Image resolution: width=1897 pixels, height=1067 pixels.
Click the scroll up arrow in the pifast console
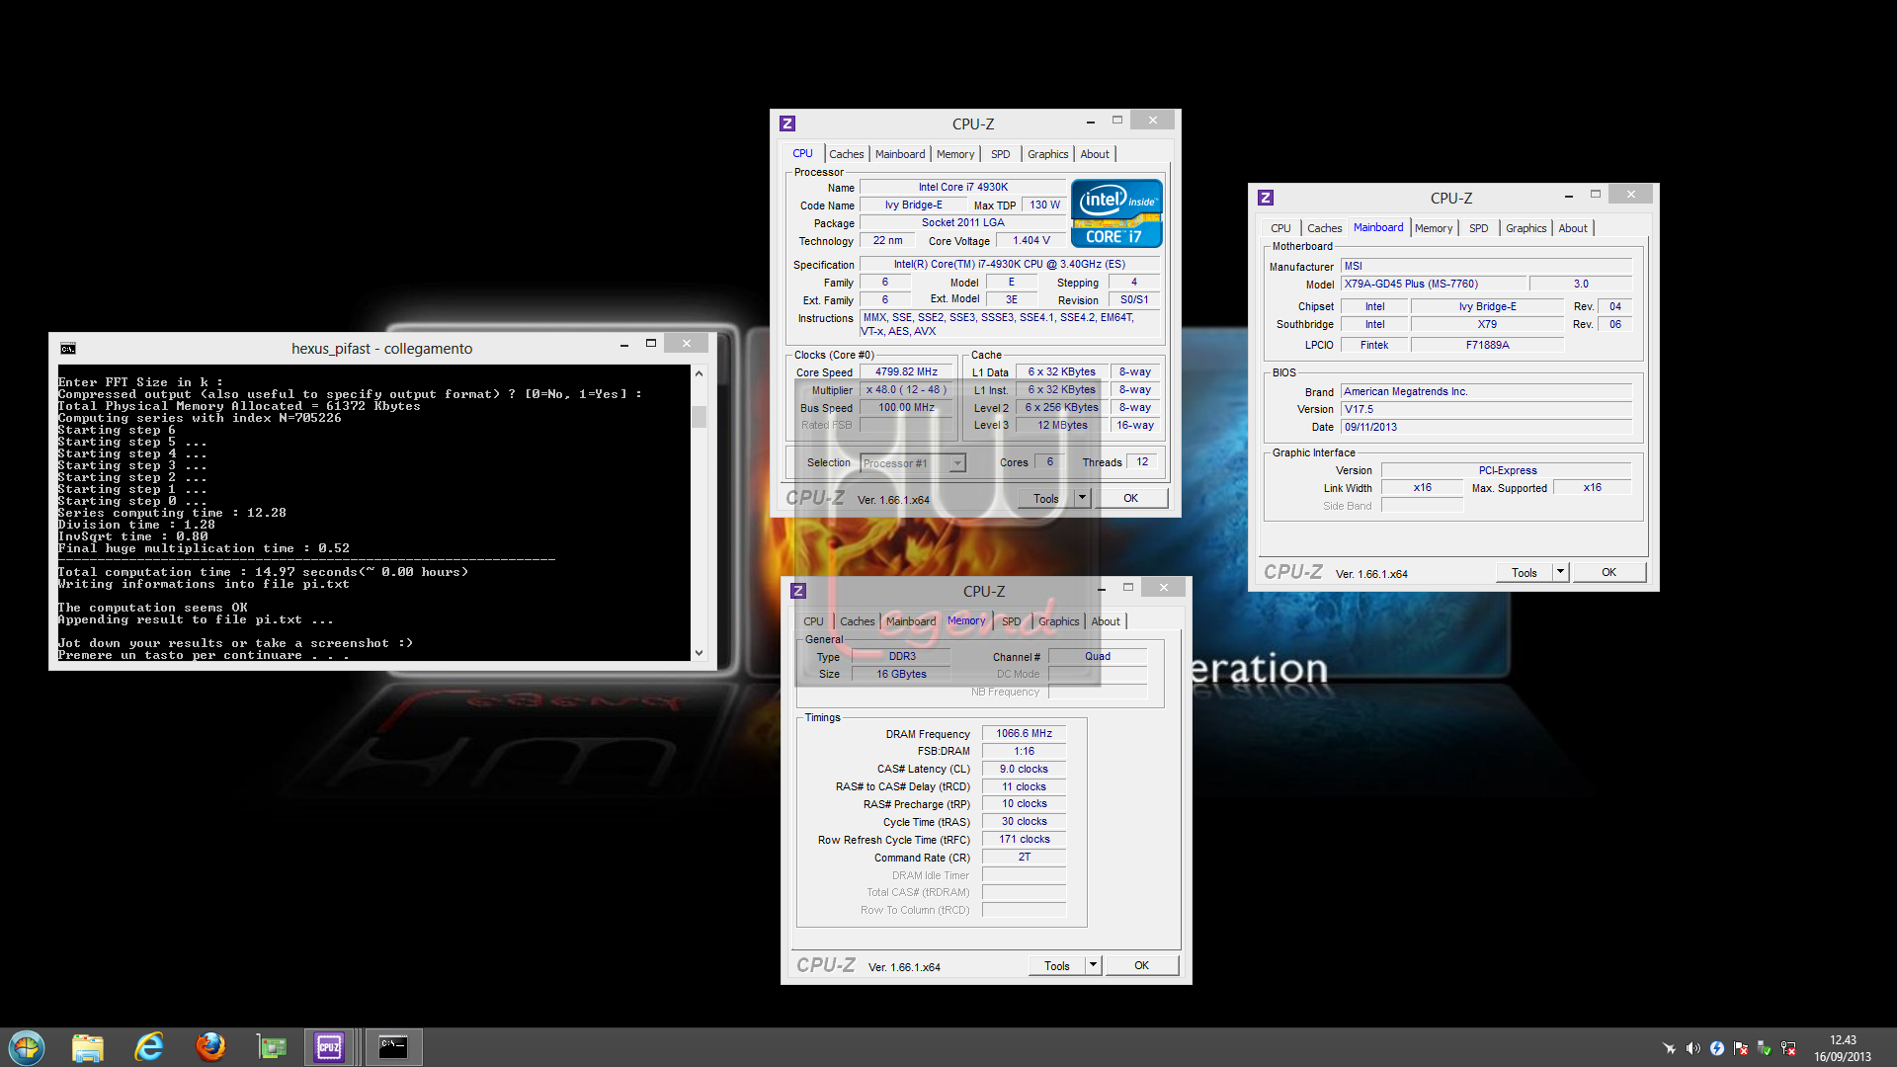[700, 373]
